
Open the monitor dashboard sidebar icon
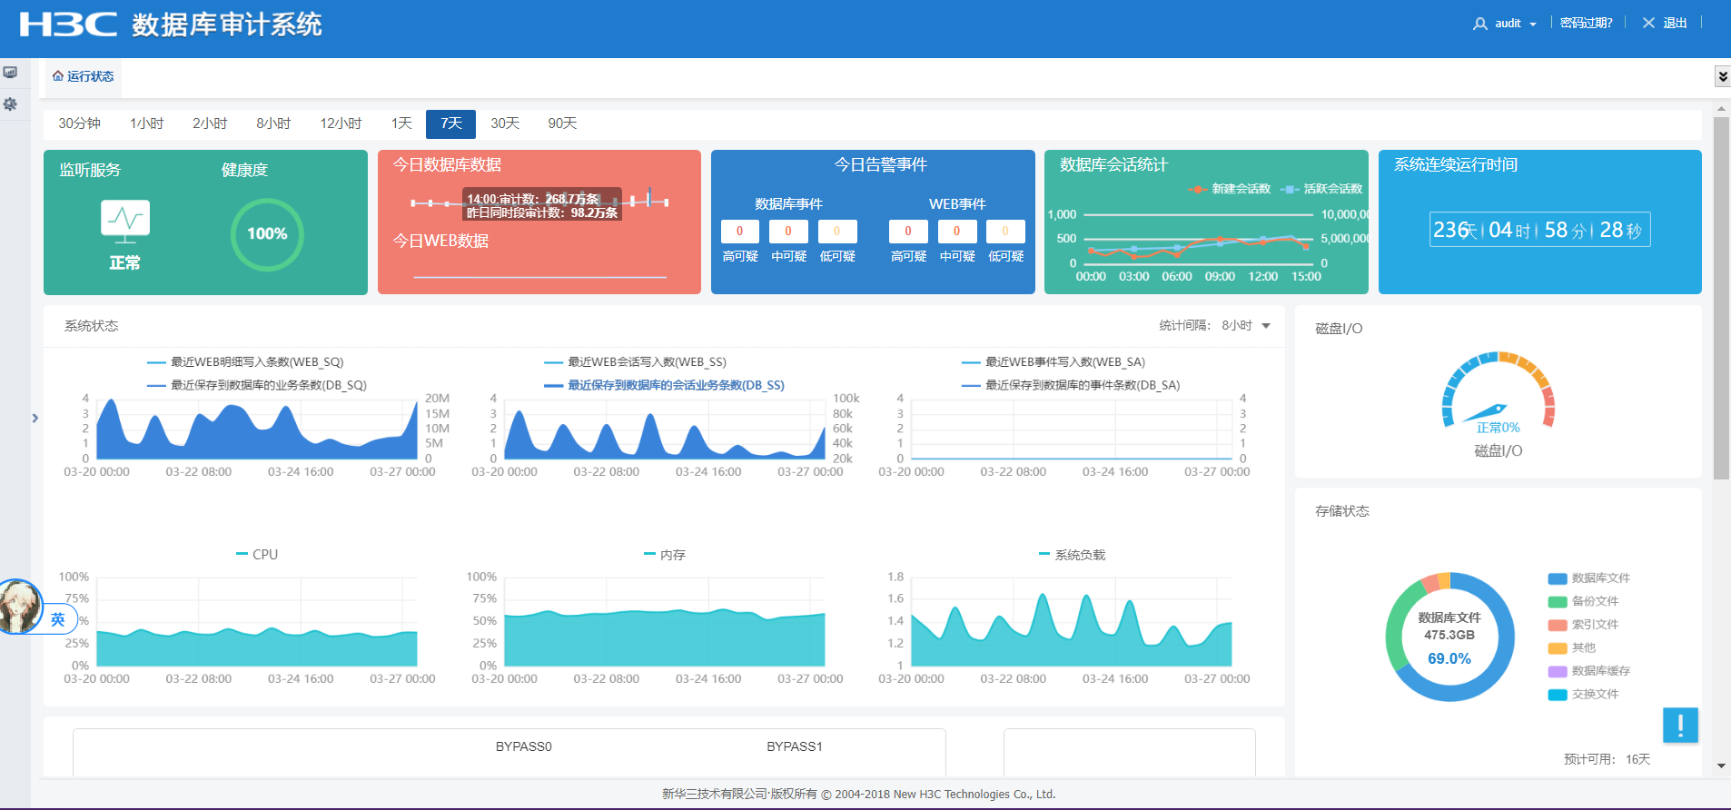tap(10, 73)
